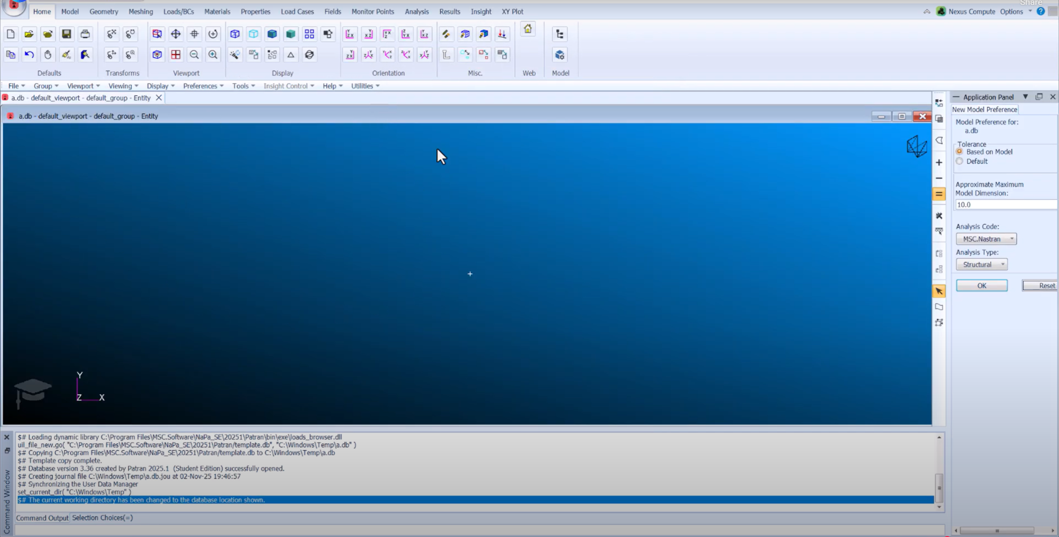Image resolution: width=1059 pixels, height=537 pixels.
Task: Open the Analysis Type dropdown
Action: pos(981,265)
